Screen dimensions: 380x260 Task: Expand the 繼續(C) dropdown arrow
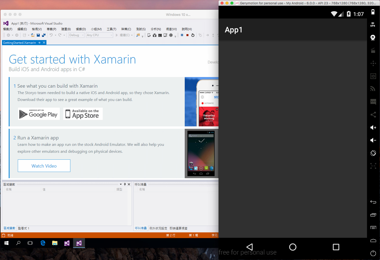pos(132,35)
